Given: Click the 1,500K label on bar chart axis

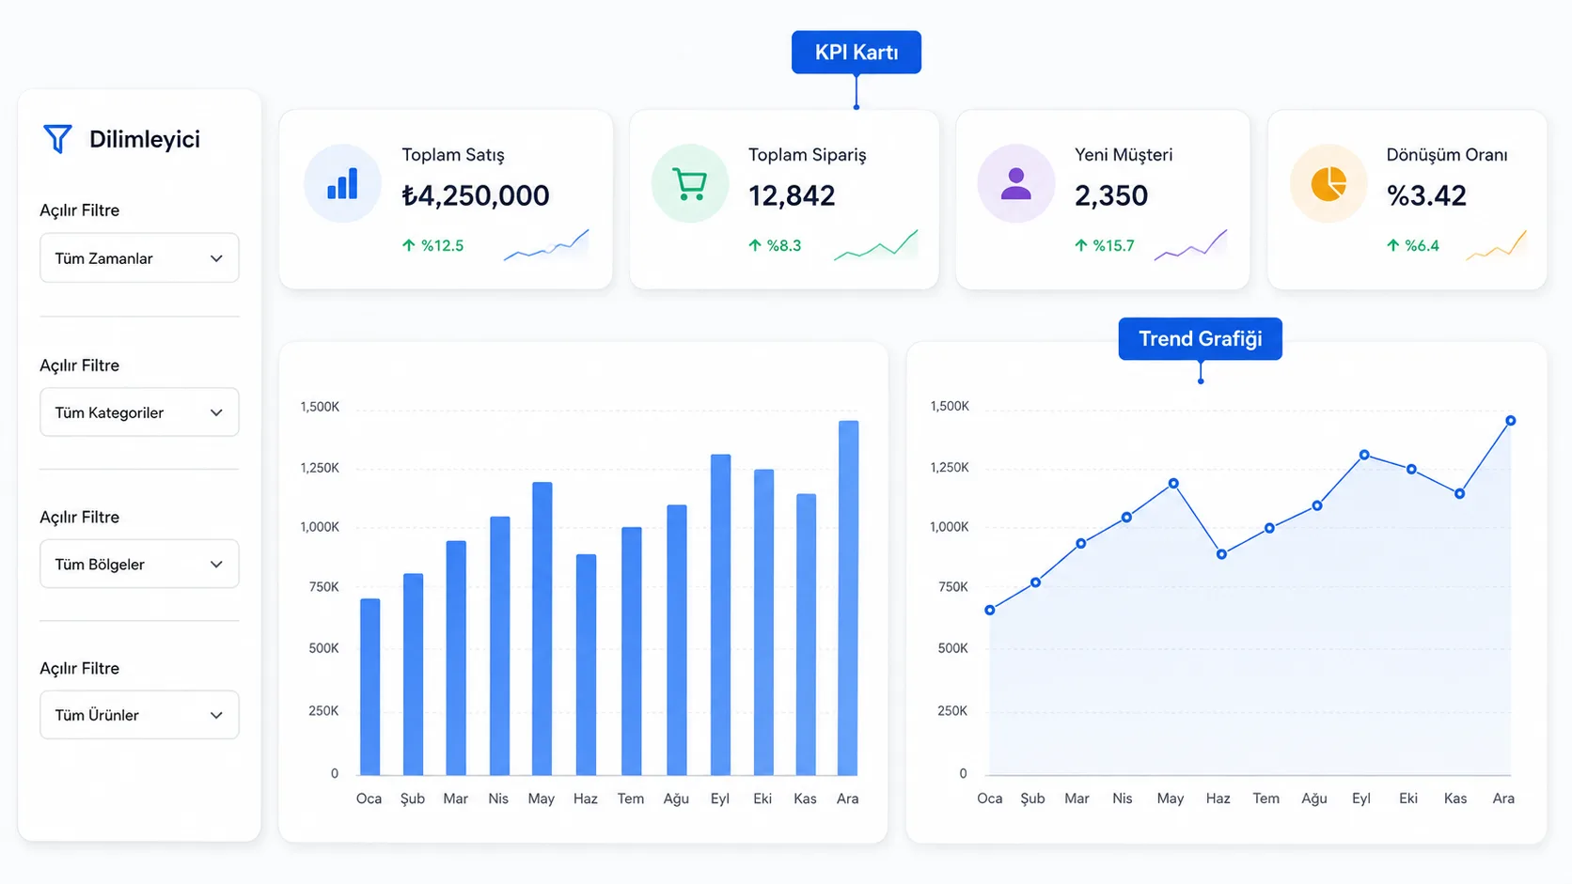Looking at the screenshot, I should click(320, 407).
